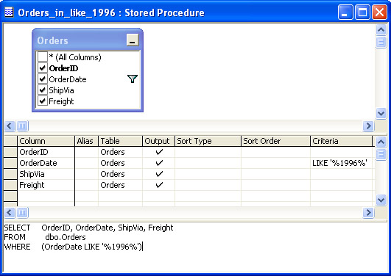Open the Table cell dropdown for ShipVia
Screen dimensions: 391x276
pyautogui.click(x=121, y=174)
